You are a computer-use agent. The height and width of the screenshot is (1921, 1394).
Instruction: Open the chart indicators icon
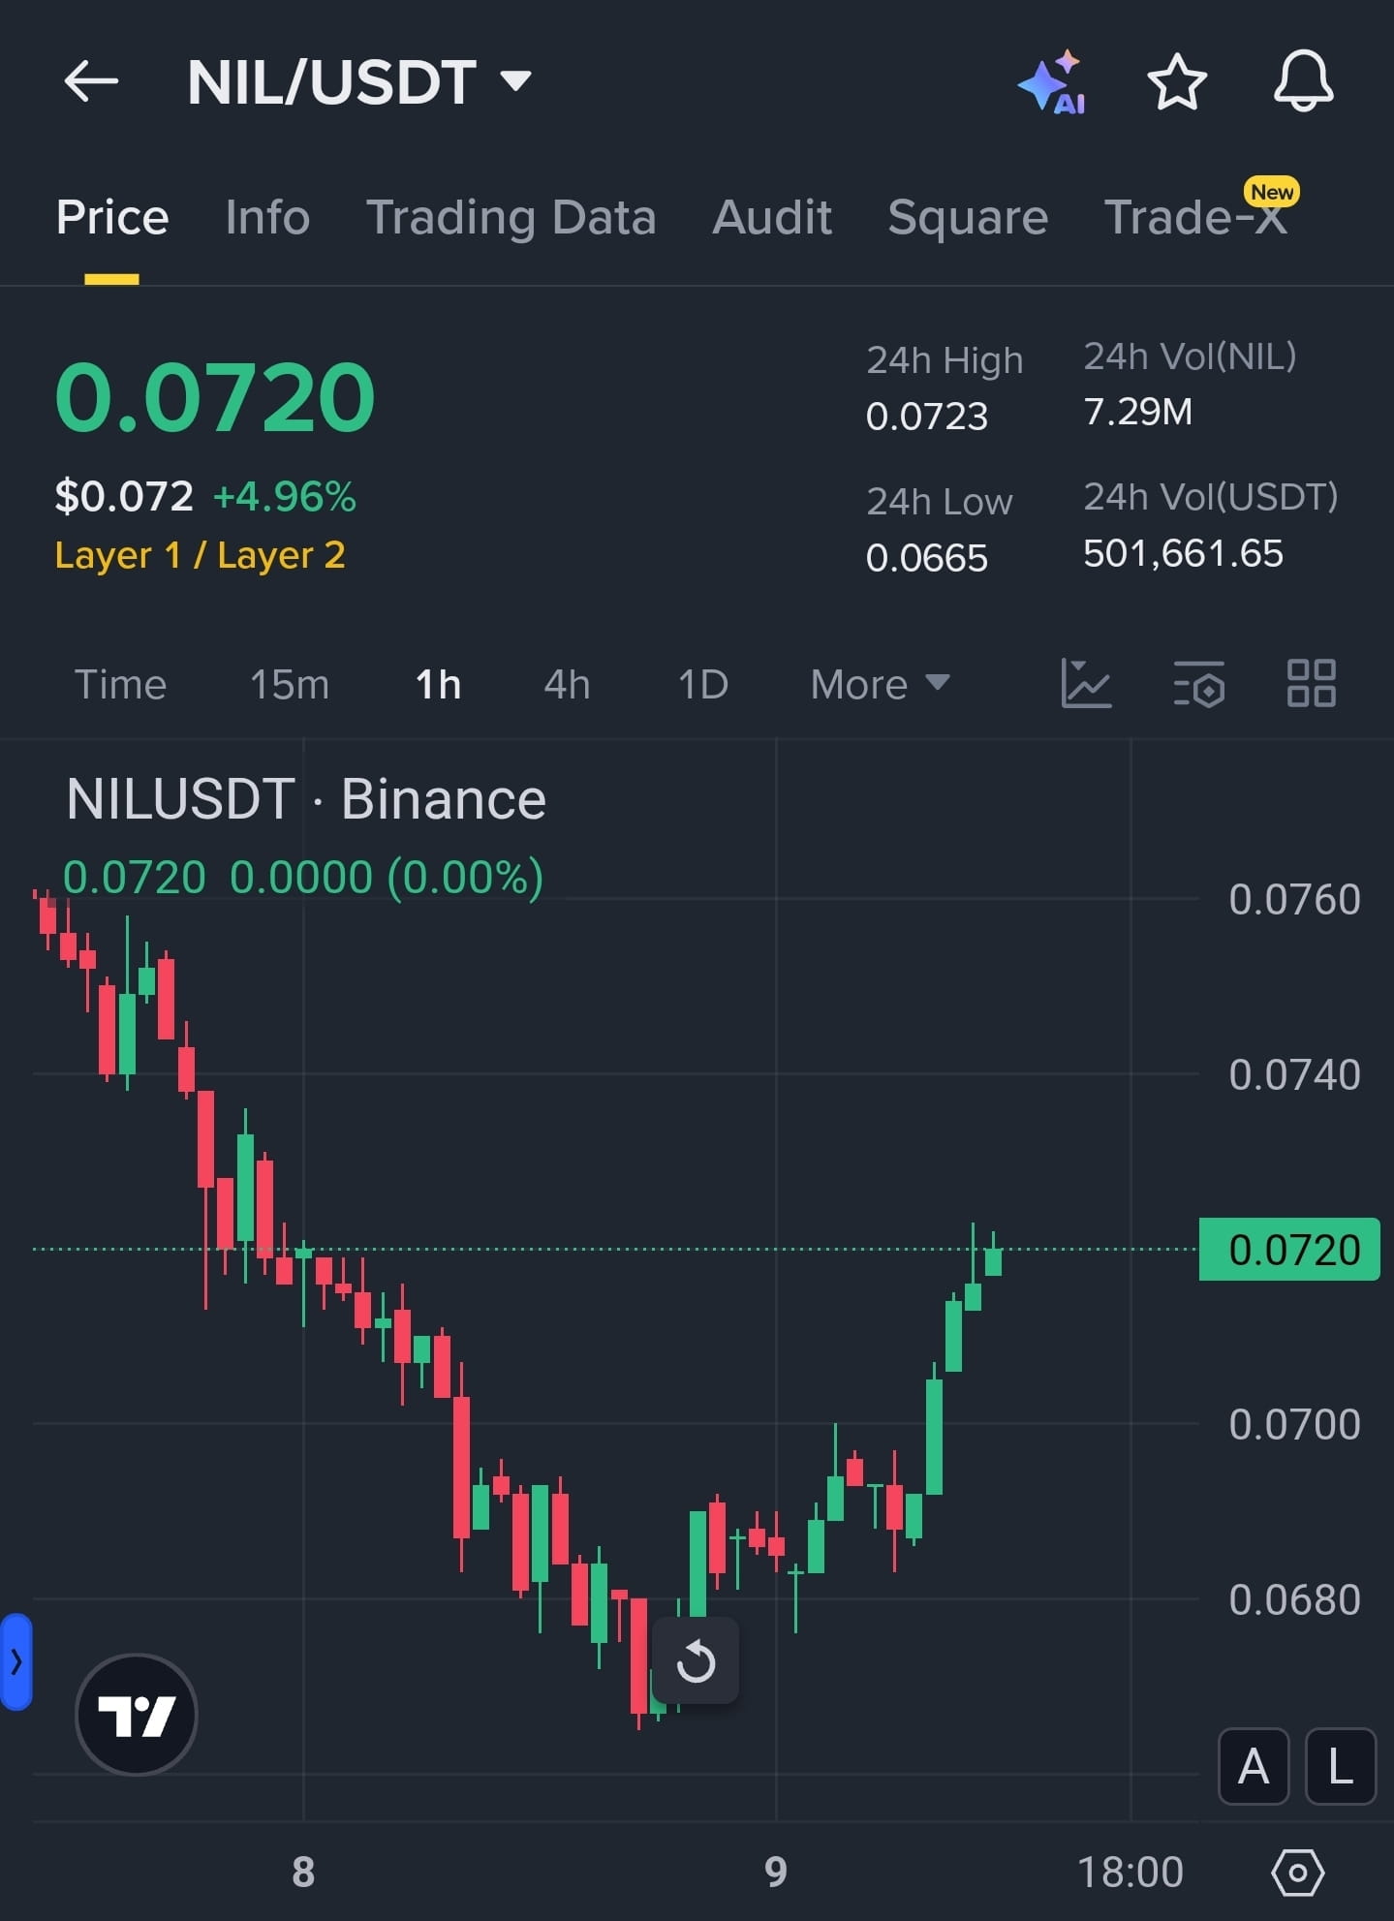(x=1086, y=683)
